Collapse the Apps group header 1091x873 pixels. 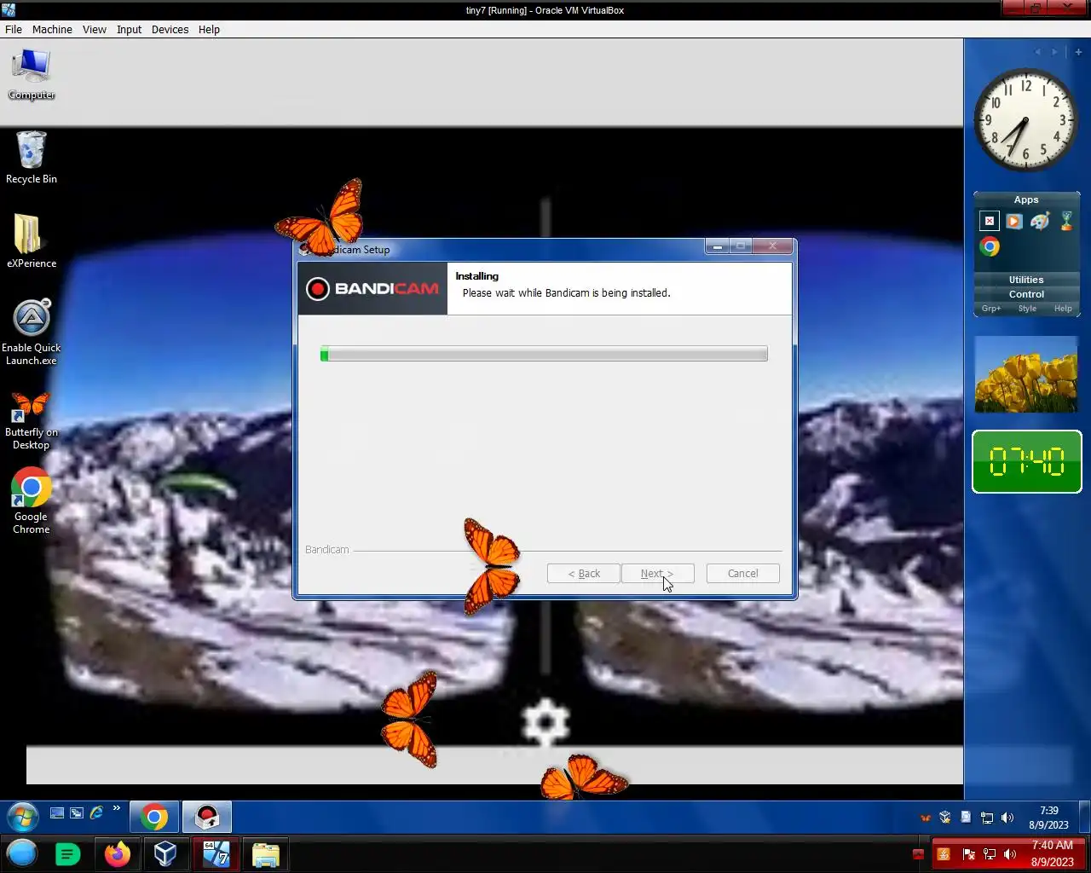pyautogui.click(x=1026, y=199)
